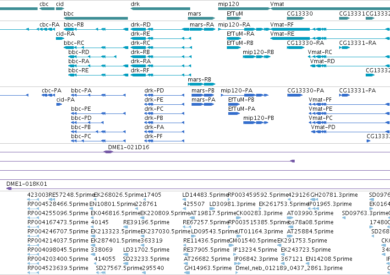Click transcript mars-RB
The image size is (390, 275).
click(x=200, y=80)
